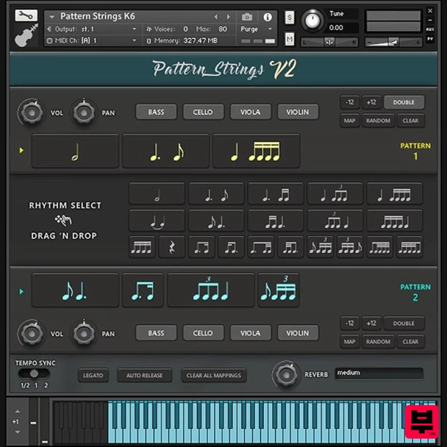Open the Purge dropdown menu
Screen dimensions: 447x447
[256, 29]
